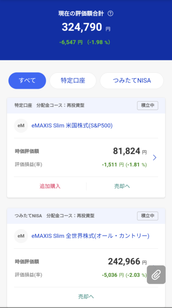Open eM logo of オール・カントリー fund
Viewport: 172px width, 308px height.
pyautogui.click(x=21, y=236)
